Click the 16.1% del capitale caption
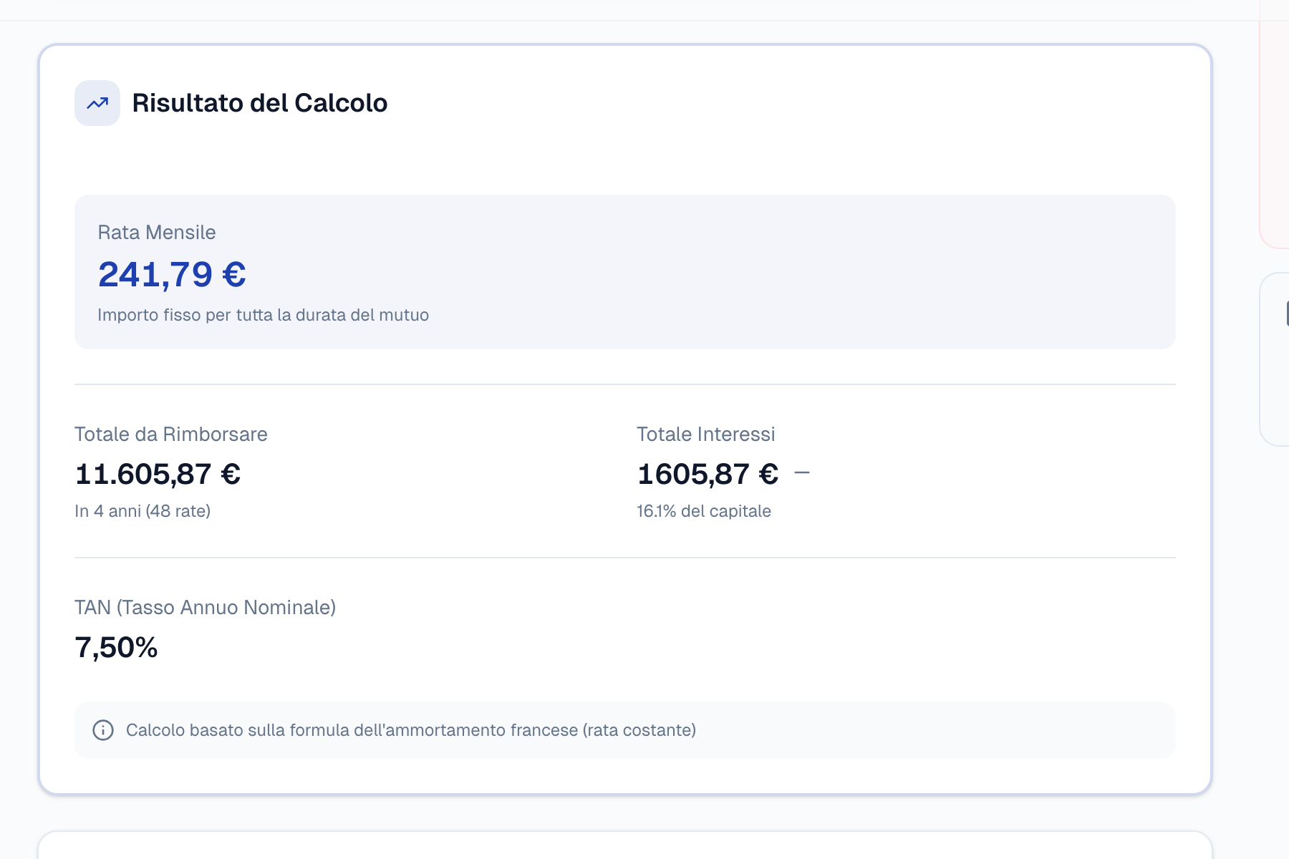This screenshot has height=859, width=1289. [x=704, y=511]
